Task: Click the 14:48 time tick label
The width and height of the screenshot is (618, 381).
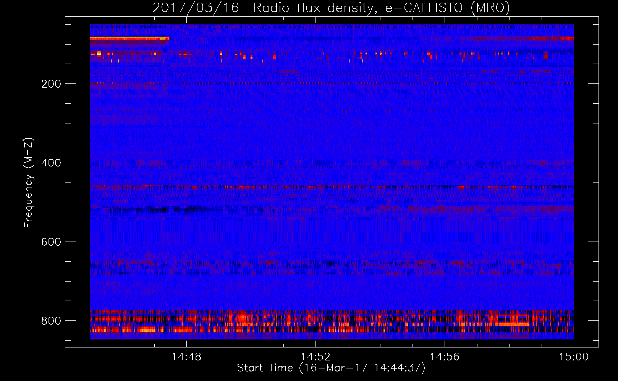Action: [x=186, y=357]
